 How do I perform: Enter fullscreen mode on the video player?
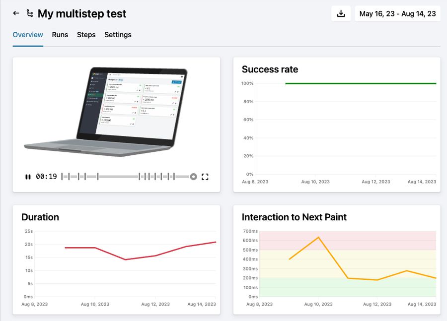205,176
